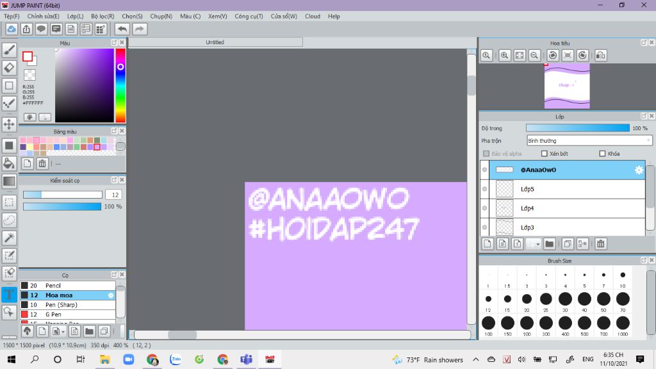The width and height of the screenshot is (656, 369).
Task: Select the Dot pen tool
Action: [x=9, y=103]
